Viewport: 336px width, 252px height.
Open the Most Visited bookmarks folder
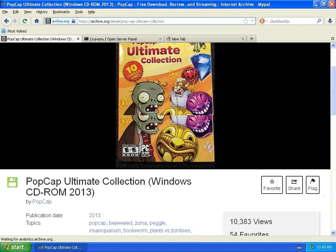[14, 31]
